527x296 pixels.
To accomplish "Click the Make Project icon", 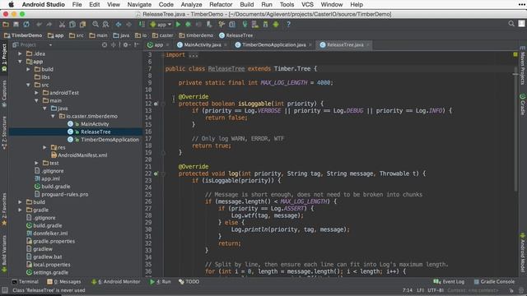I will click(142, 25).
